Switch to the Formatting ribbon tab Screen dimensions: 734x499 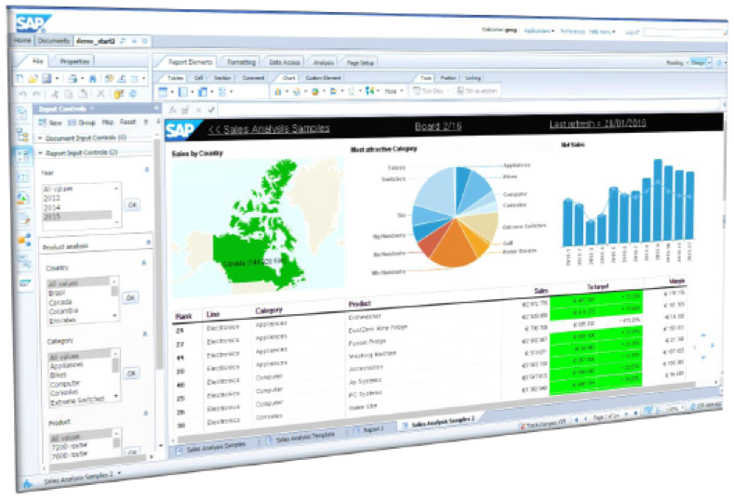(240, 62)
